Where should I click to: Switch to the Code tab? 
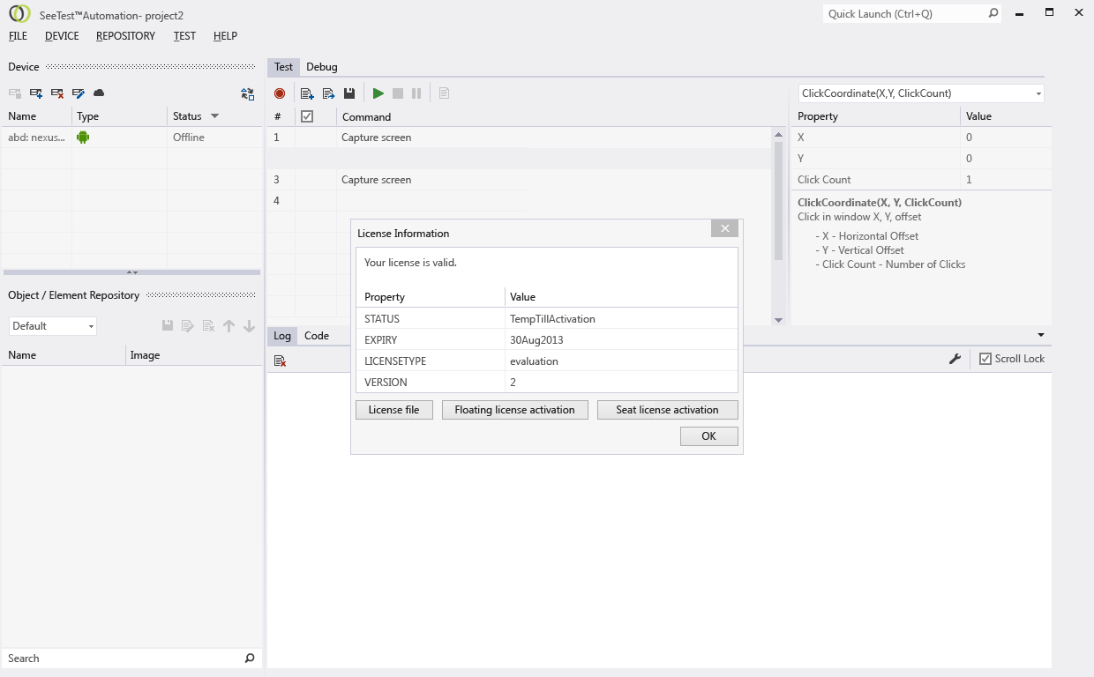[317, 335]
